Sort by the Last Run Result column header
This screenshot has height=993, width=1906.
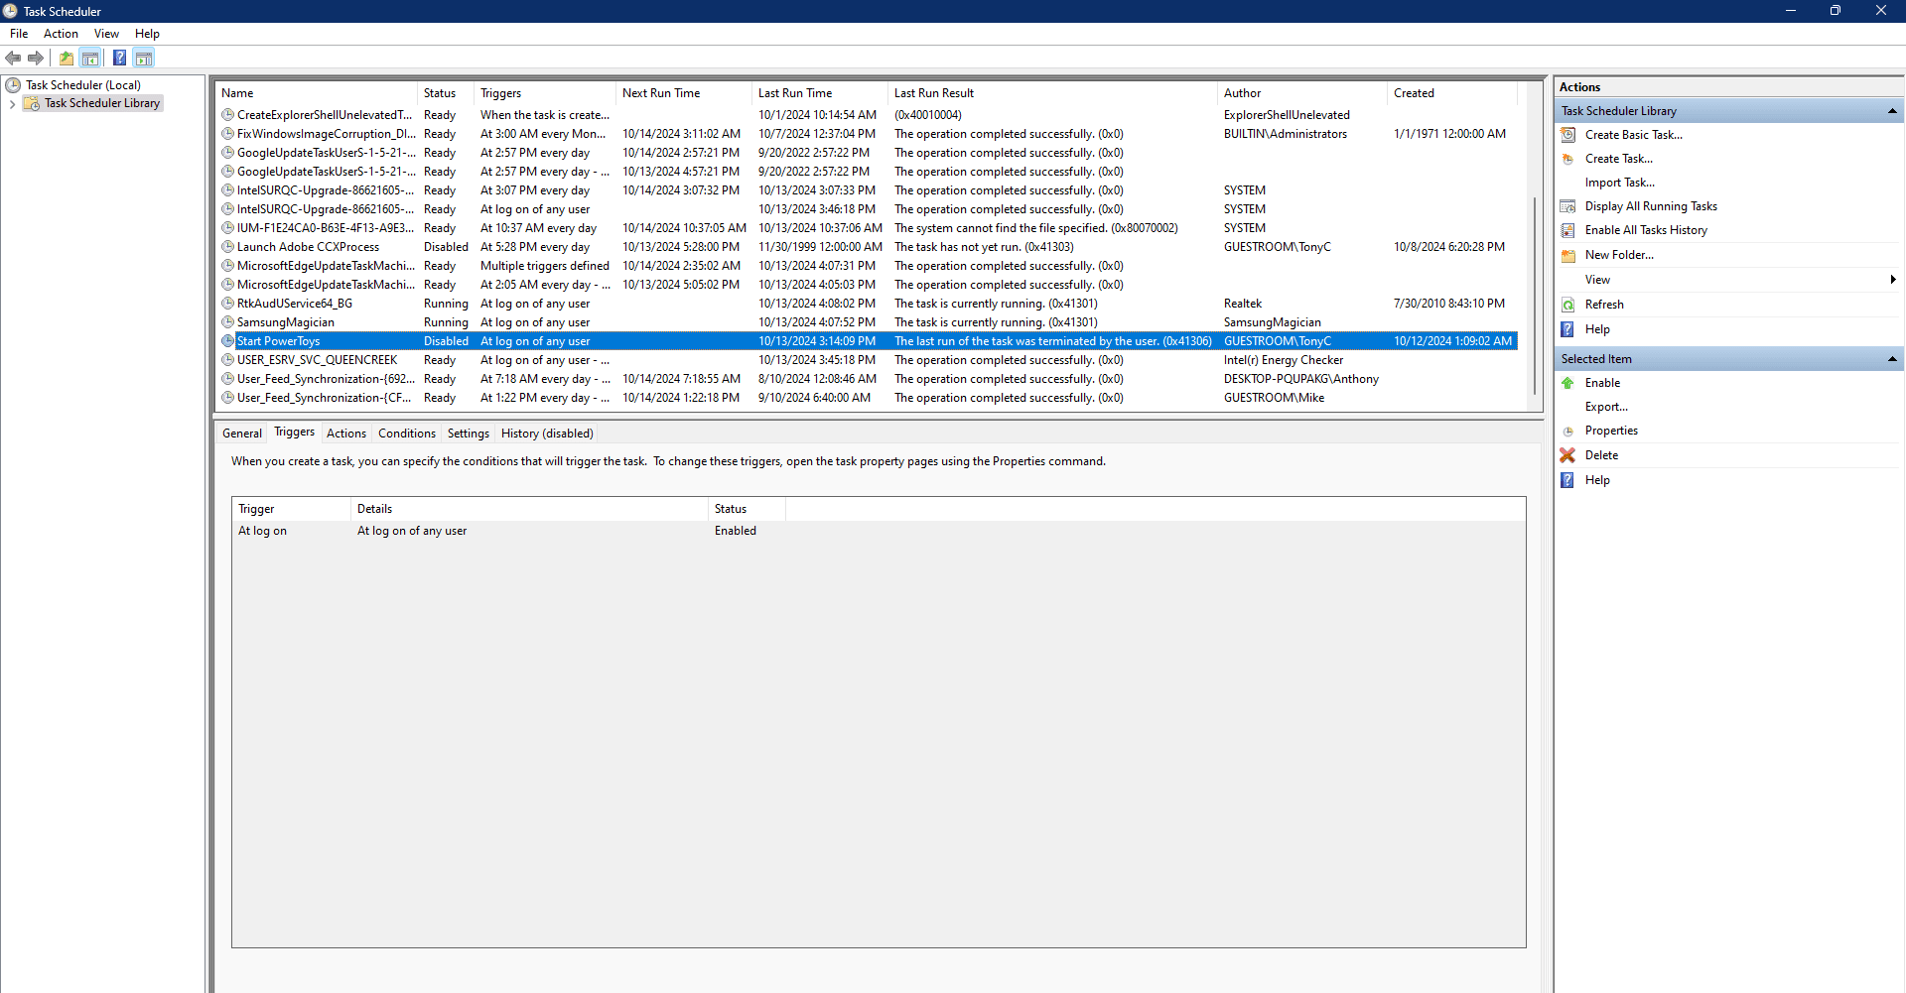1052,93
